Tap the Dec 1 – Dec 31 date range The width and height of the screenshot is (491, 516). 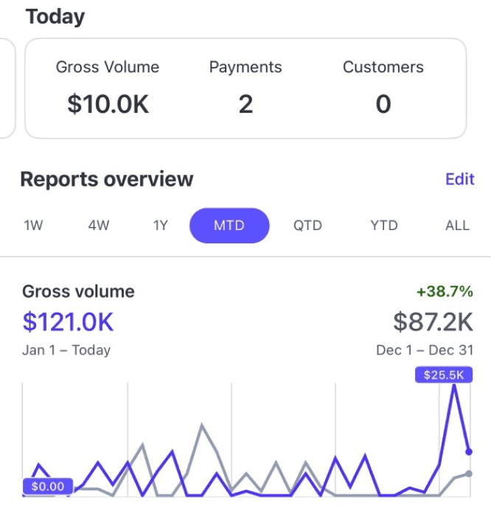(x=425, y=350)
